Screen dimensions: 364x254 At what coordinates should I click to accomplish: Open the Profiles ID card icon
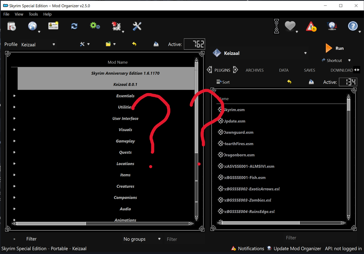point(53,25)
